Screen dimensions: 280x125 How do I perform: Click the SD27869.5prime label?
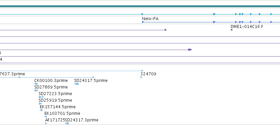[51, 87]
